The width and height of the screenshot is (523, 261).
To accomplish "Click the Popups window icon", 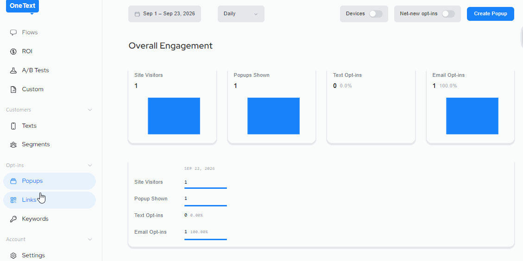I will point(13,181).
